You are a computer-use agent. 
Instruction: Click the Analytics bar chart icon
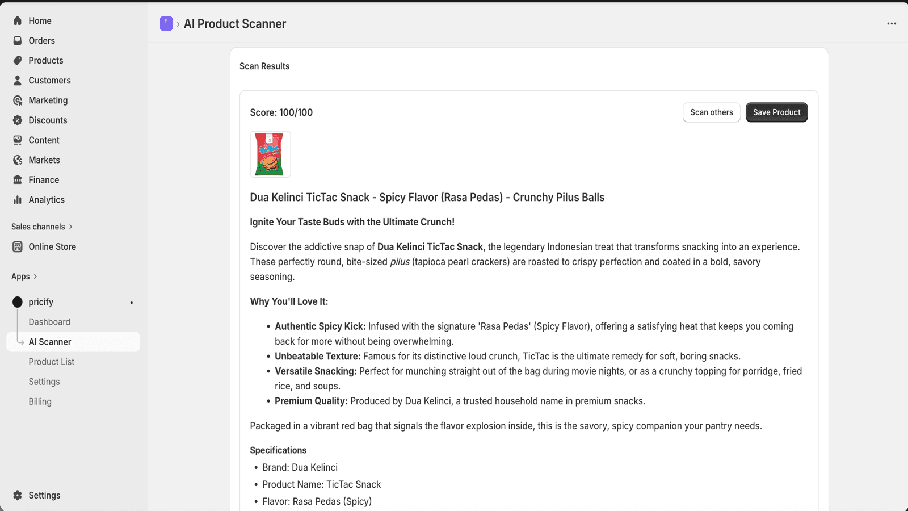[18, 199]
